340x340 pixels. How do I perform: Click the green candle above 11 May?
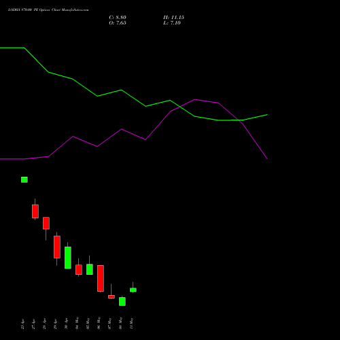pyautogui.click(x=133, y=290)
